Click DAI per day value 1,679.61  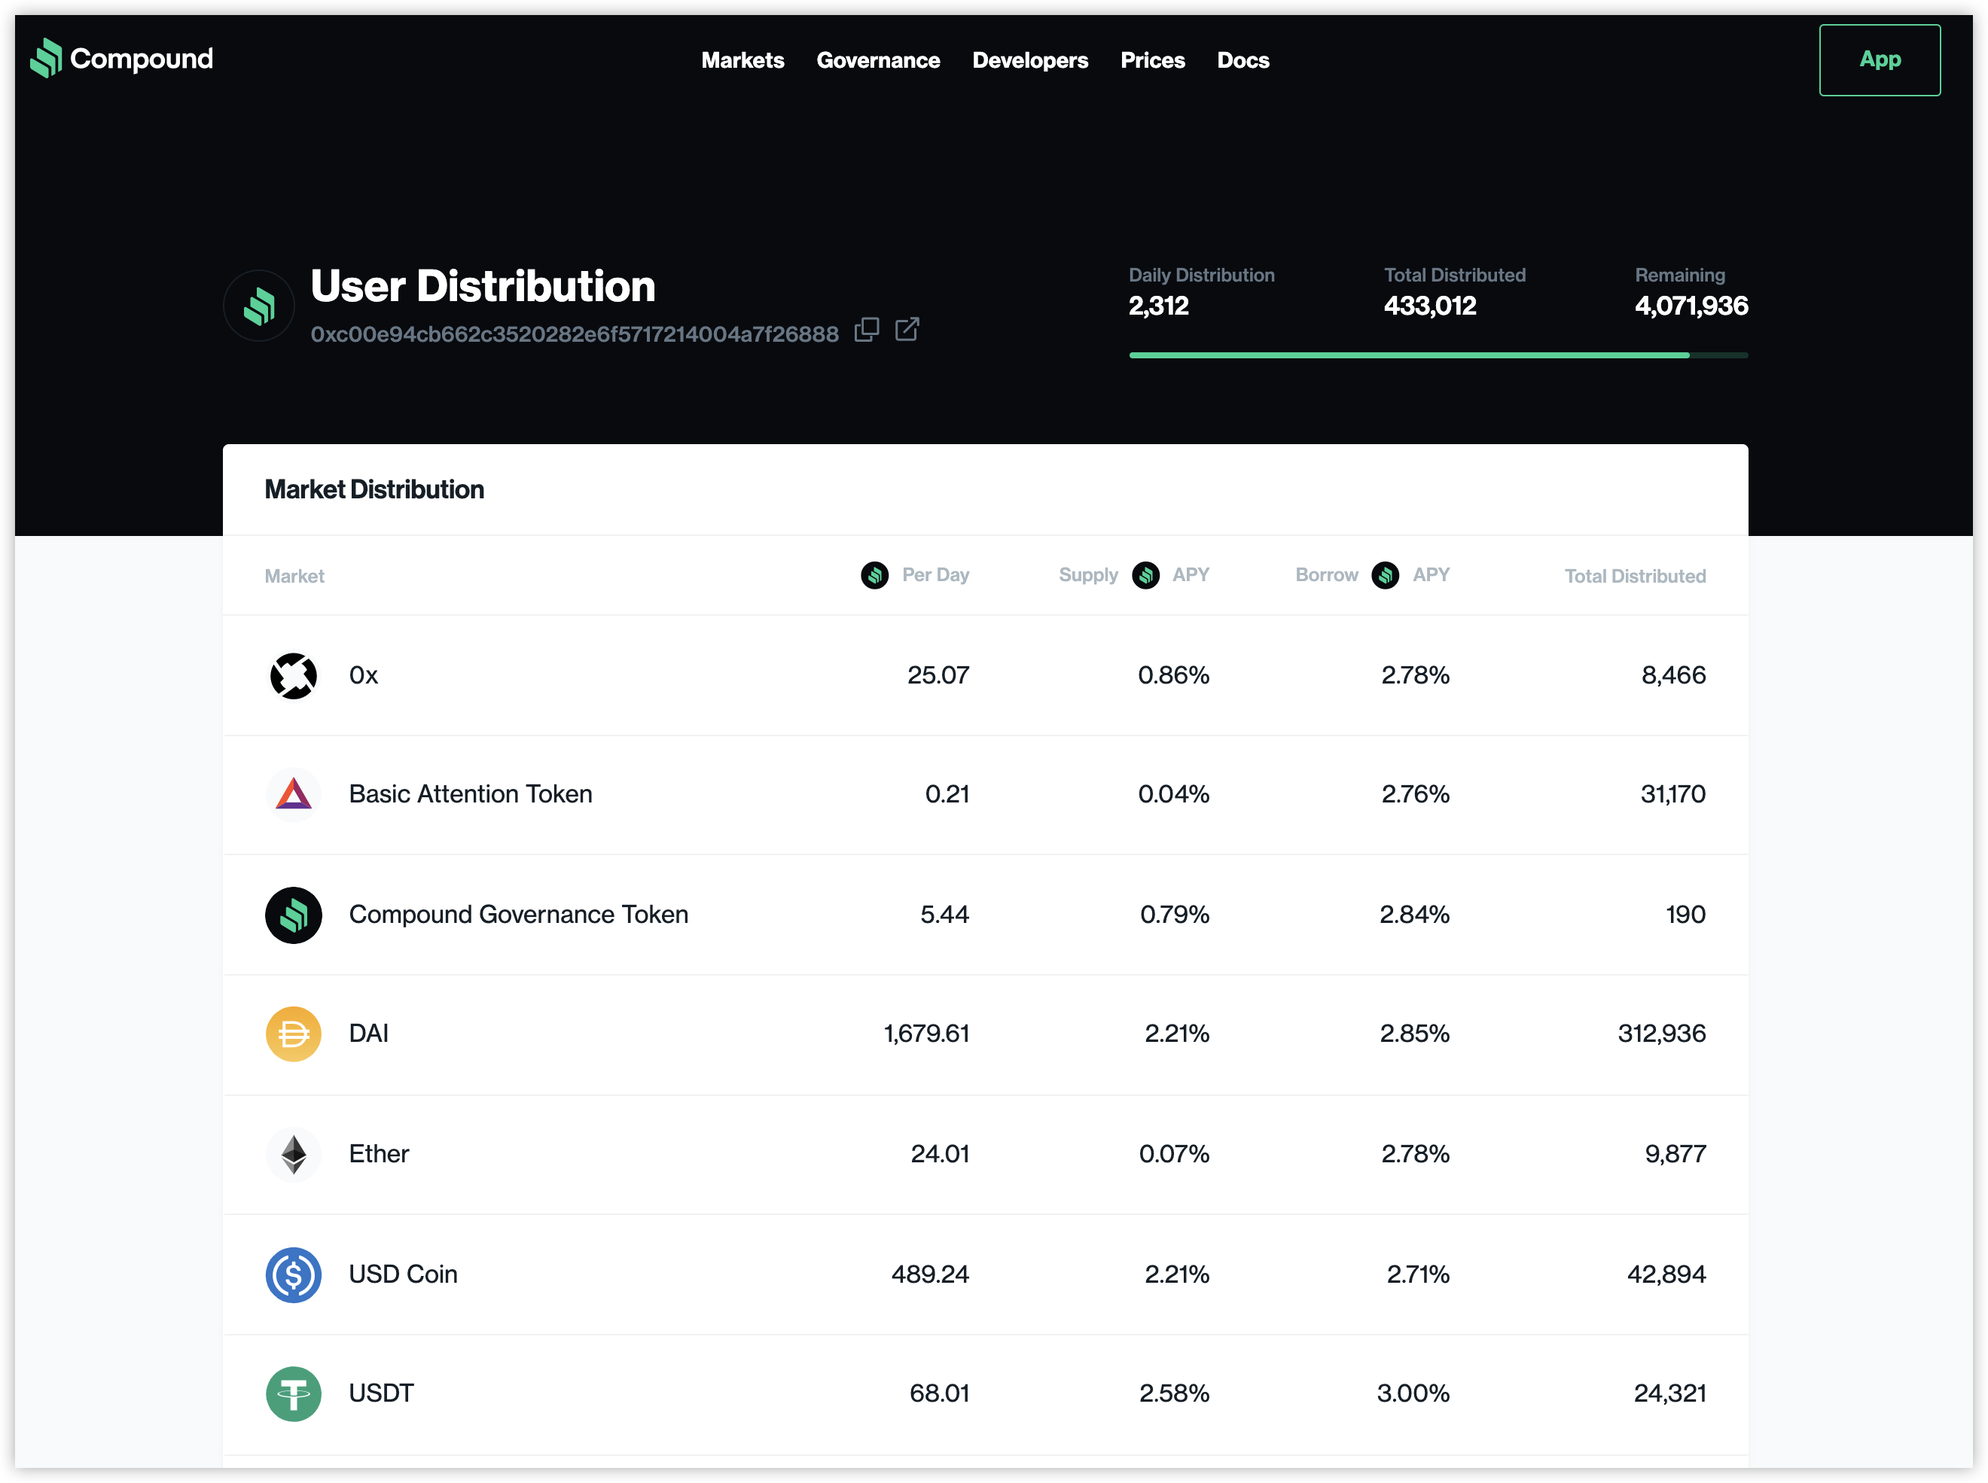point(927,1034)
